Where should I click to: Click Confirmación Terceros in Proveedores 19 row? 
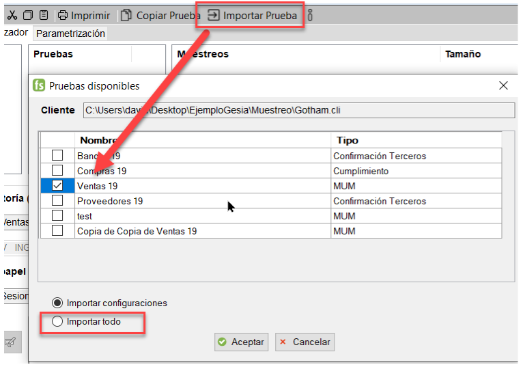[x=416, y=201]
